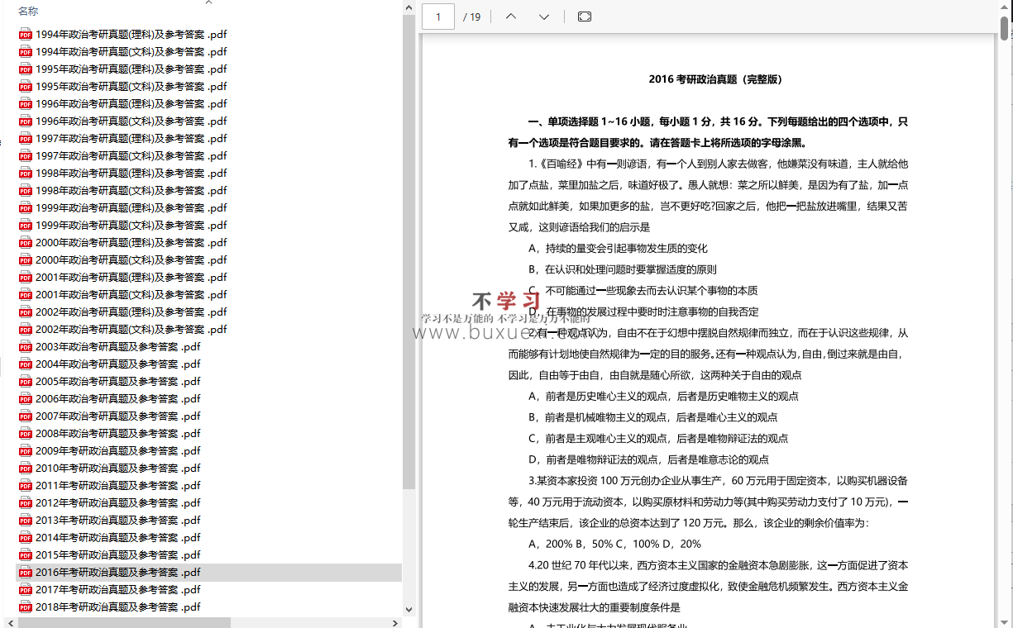Screen dimensions: 1013x628
Task: Click the fit-to-page icon in PDF toolbar
Action: click(585, 17)
